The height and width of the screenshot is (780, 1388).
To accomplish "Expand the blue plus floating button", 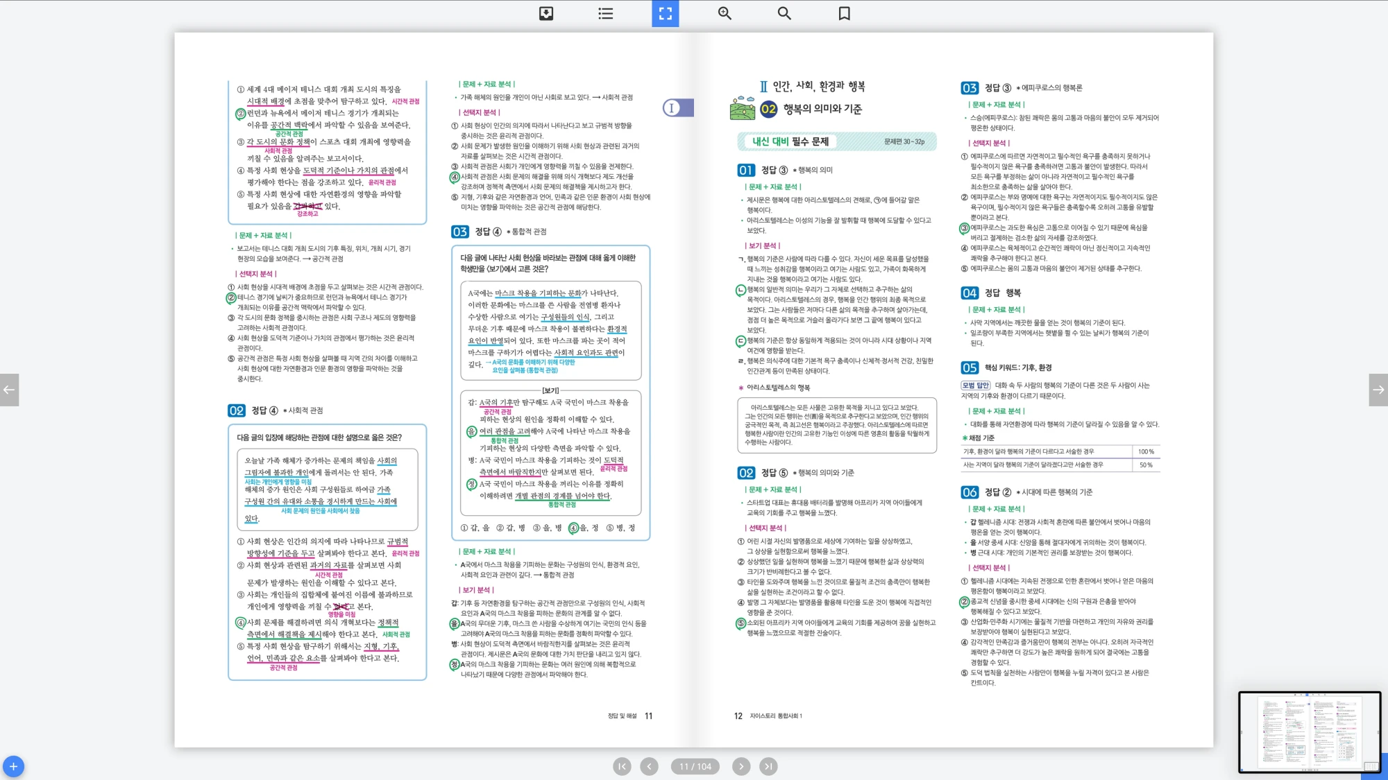I will pyautogui.click(x=13, y=766).
